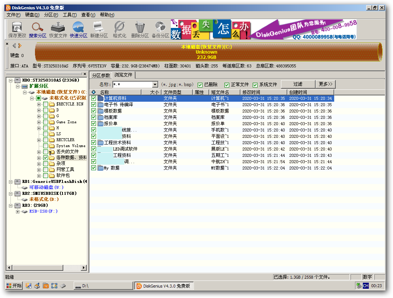Close the left tree pane
This screenshot has width=393, height=298.
tap(85, 74)
